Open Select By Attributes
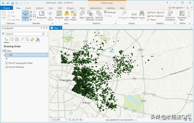 (90, 16)
